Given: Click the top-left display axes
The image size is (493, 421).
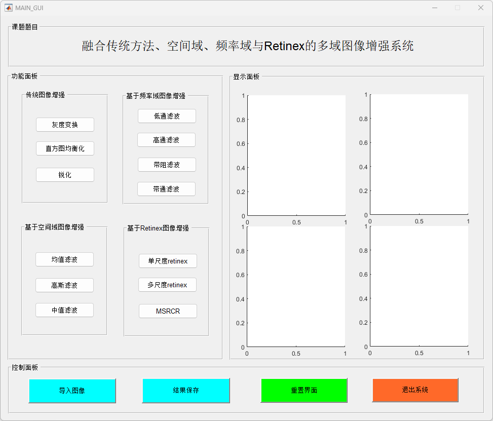Looking at the screenshot, I should point(296,155).
